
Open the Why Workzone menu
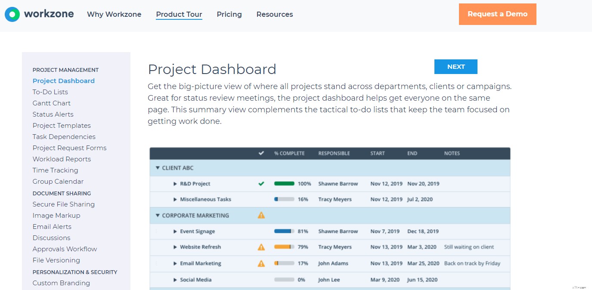pyautogui.click(x=114, y=14)
